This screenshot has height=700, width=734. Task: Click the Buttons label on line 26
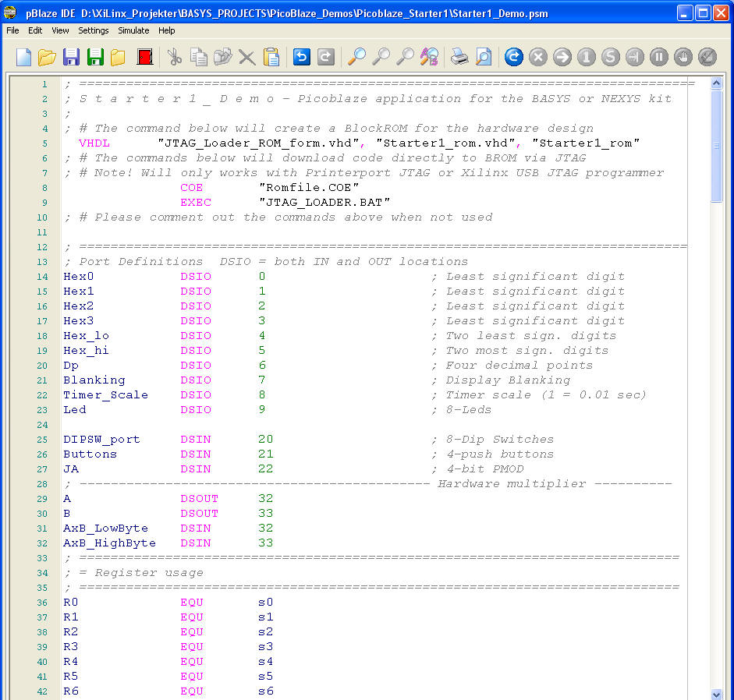click(90, 454)
